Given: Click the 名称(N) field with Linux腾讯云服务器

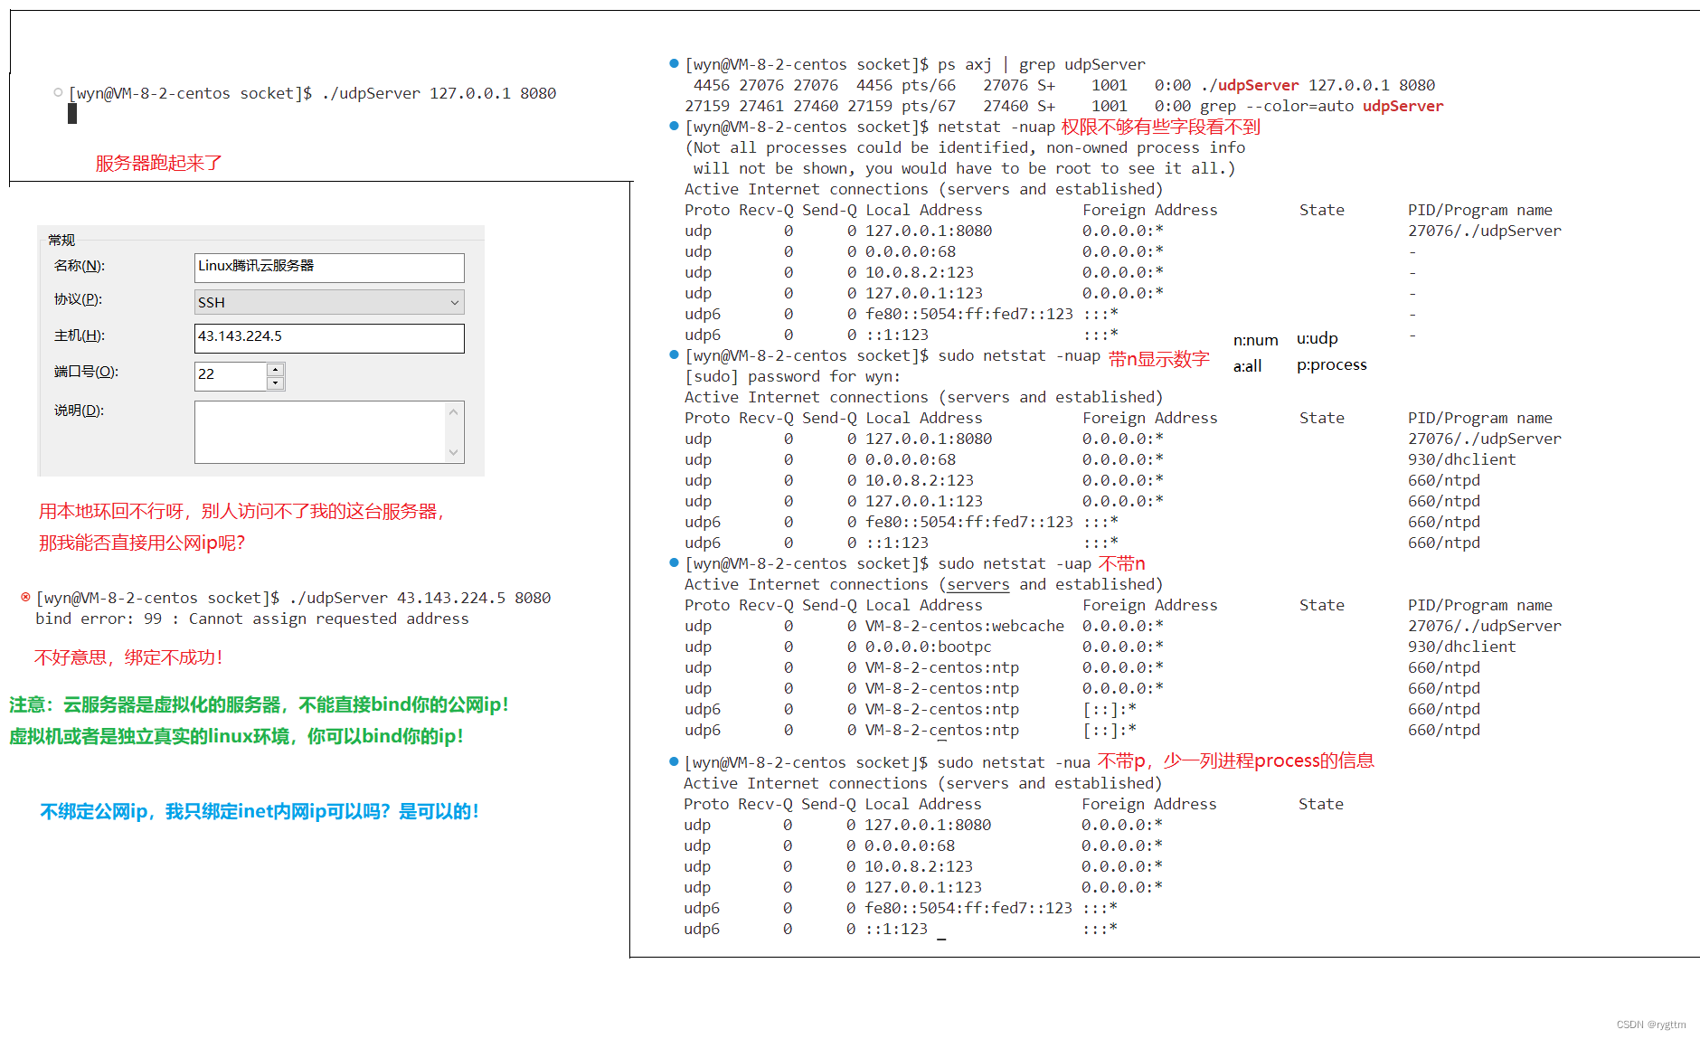Looking at the screenshot, I should [329, 267].
